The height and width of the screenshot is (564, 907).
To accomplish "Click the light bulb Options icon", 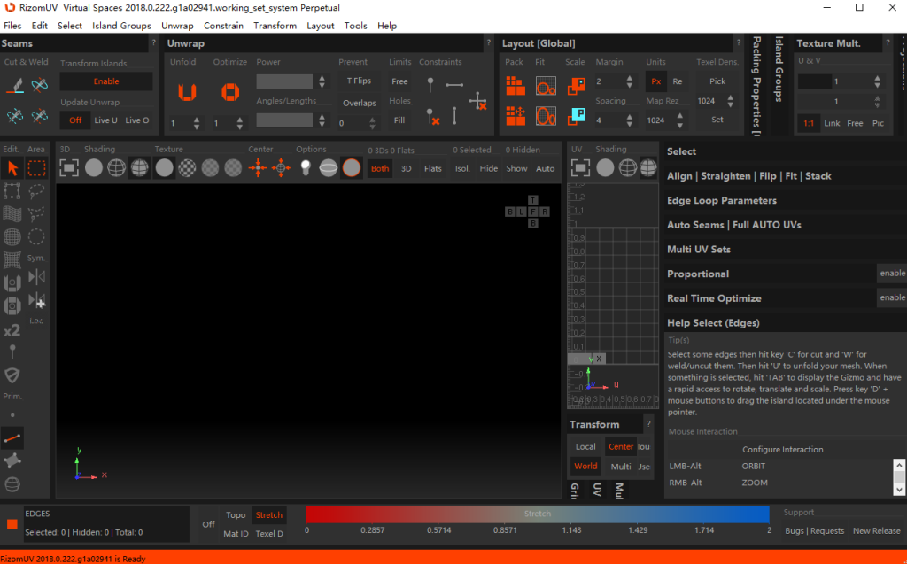I will (x=306, y=168).
